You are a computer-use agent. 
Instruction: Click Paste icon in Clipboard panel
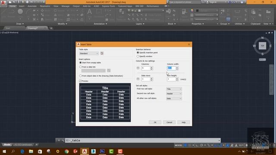click(253, 12)
